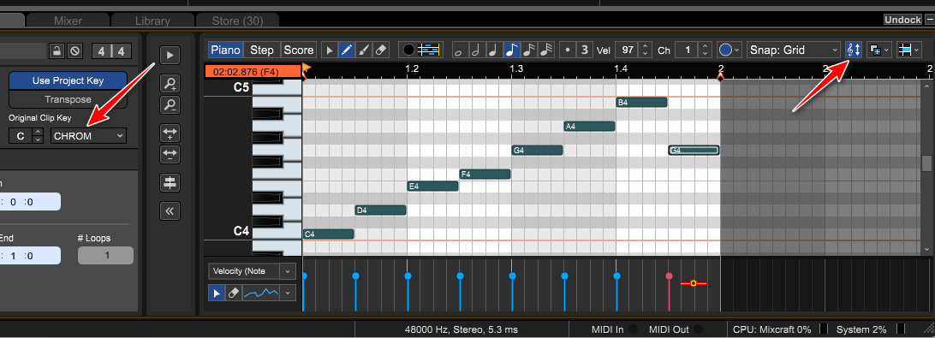Click the fit-to-view icon below the horizontal zoom icons
Image resolution: width=935 pixels, height=338 pixels.
[x=170, y=183]
